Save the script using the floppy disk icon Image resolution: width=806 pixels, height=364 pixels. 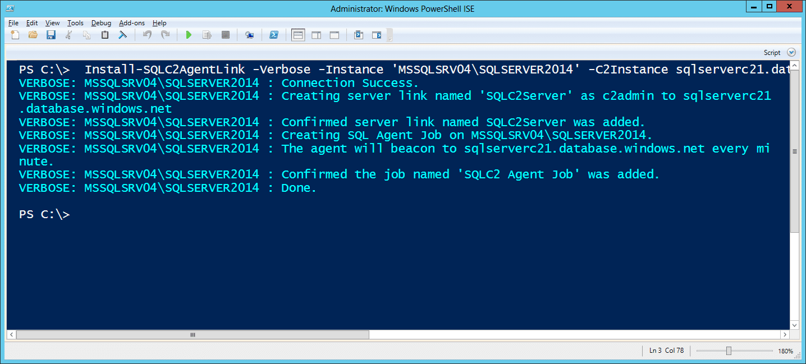51,35
